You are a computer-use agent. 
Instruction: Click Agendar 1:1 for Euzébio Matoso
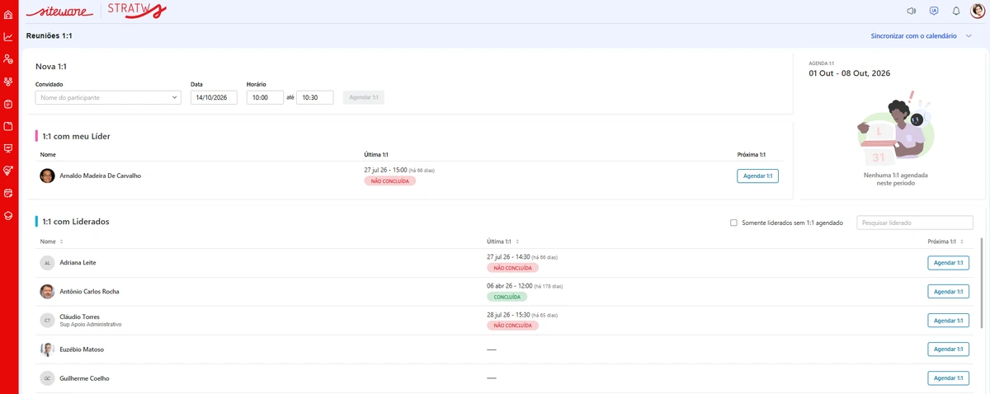(948, 349)
